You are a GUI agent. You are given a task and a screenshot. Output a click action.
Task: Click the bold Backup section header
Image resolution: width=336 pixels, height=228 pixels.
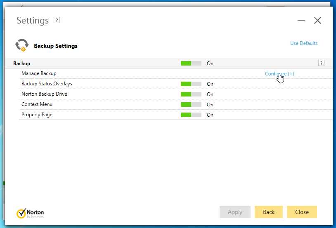click(21, 63)
